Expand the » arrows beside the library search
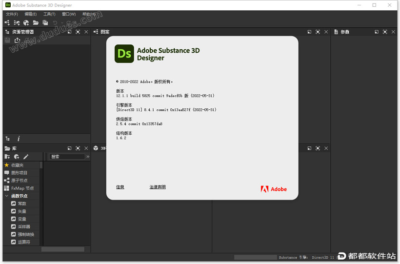400x264 pixels. click(x=88, y=157)
